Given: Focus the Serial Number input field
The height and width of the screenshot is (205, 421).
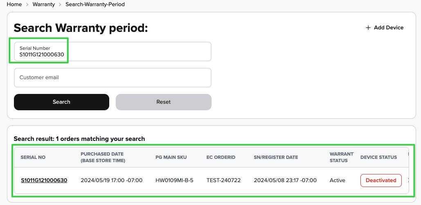Looking at the screenshot, I should 113,51.
